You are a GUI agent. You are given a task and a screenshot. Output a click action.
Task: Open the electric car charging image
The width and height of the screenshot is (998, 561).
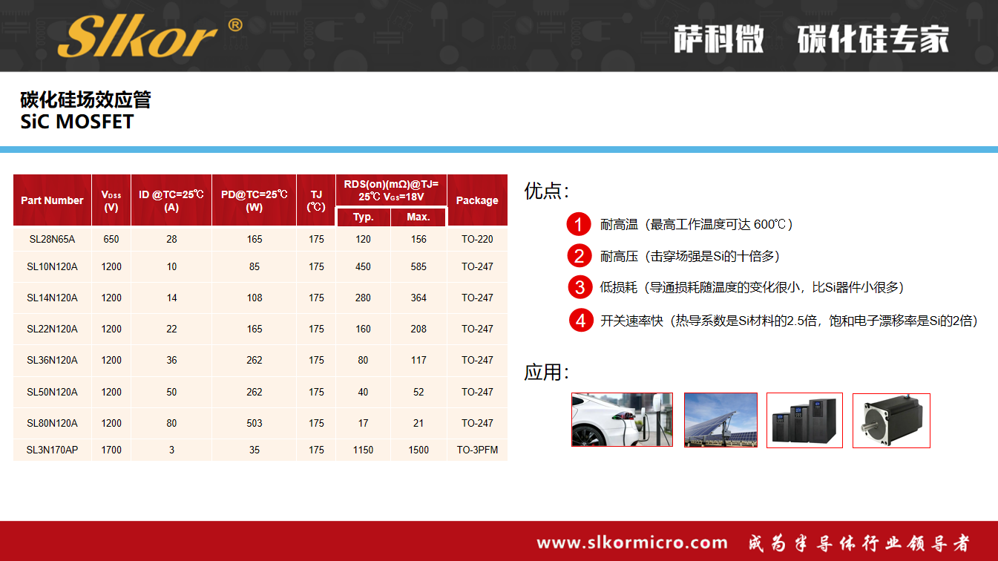point(622,420)
